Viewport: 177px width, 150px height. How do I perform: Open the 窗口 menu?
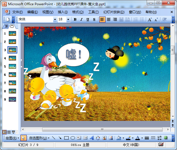coord(135,12)
